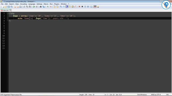Open the Settings menu
The height and width of the screenshot is (96, 172).
40,4
